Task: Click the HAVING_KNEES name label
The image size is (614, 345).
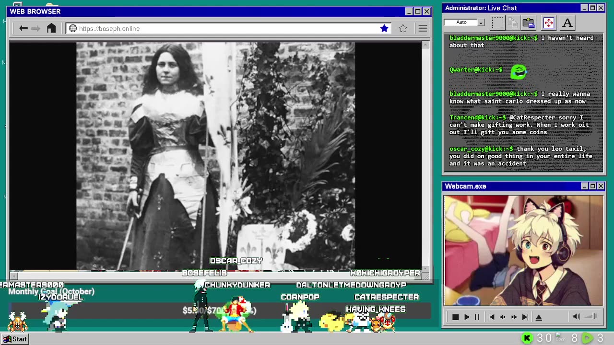Action: point(376,309)
